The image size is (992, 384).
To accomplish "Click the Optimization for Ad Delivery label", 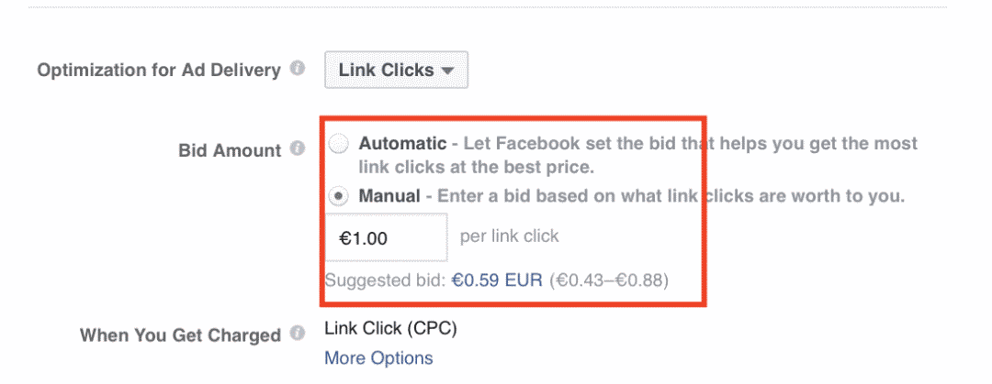I will (158, 70).
